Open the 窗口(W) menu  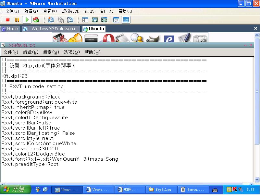(106, 11)
